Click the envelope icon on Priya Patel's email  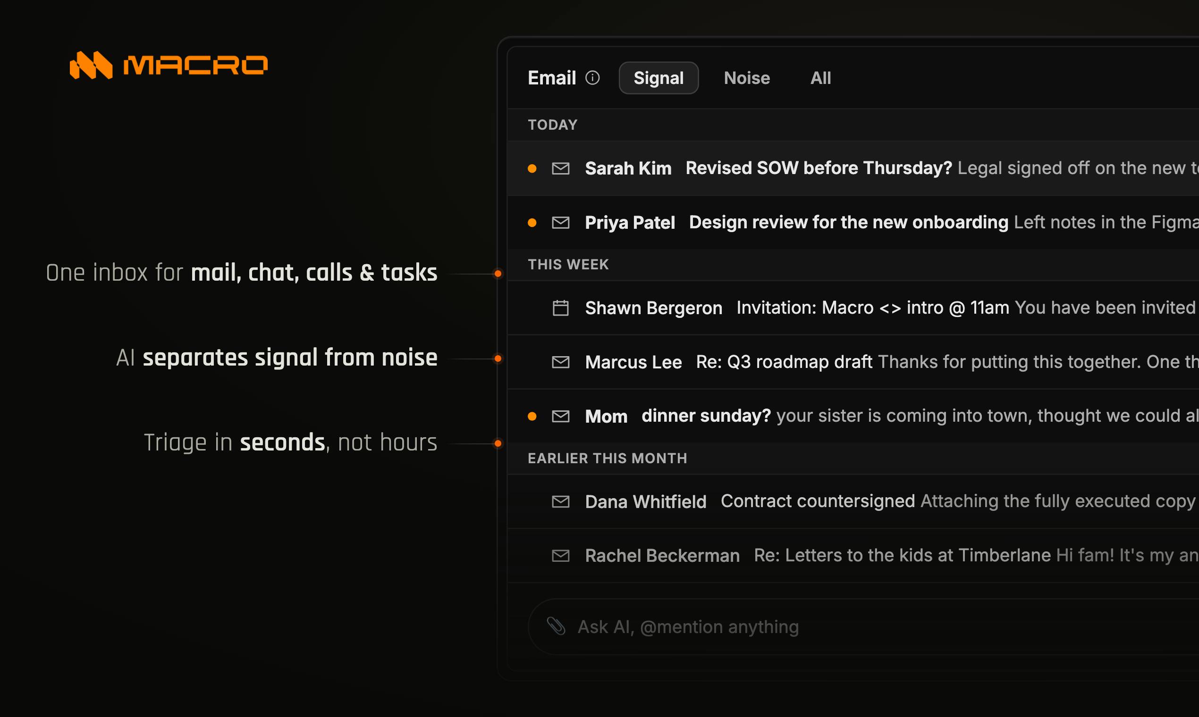pyautogui.click(x=560, y=222)
